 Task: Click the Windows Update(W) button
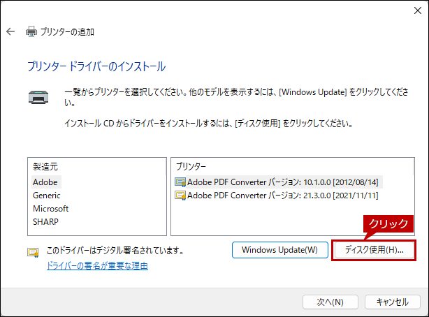tap(280, 250)
